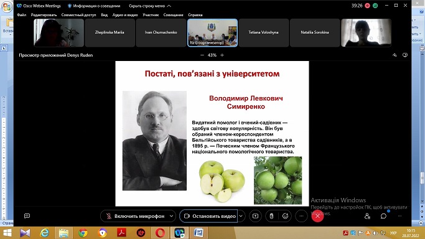This screenshot has height=239, width=425.
Task: Open the Справка menu
Action: (195, 15)
